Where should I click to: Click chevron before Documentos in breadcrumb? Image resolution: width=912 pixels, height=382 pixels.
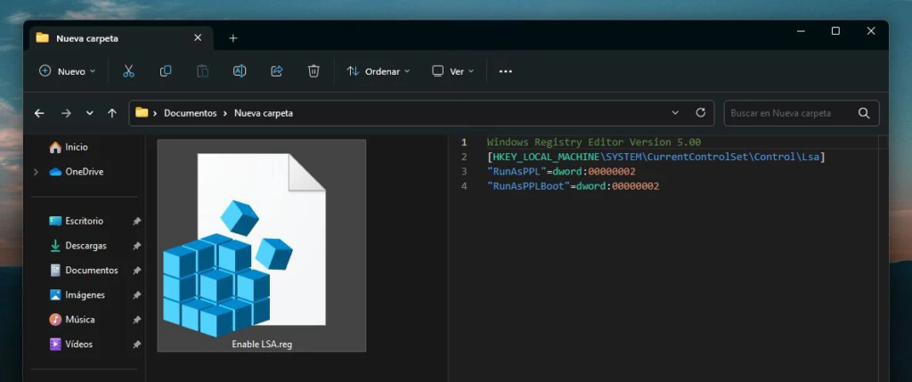pos(155,113)
